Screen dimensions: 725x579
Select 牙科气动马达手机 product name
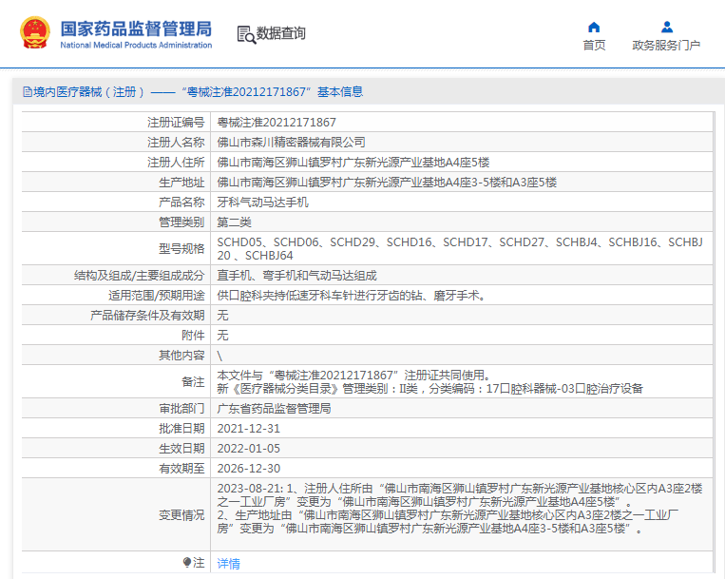262,203
